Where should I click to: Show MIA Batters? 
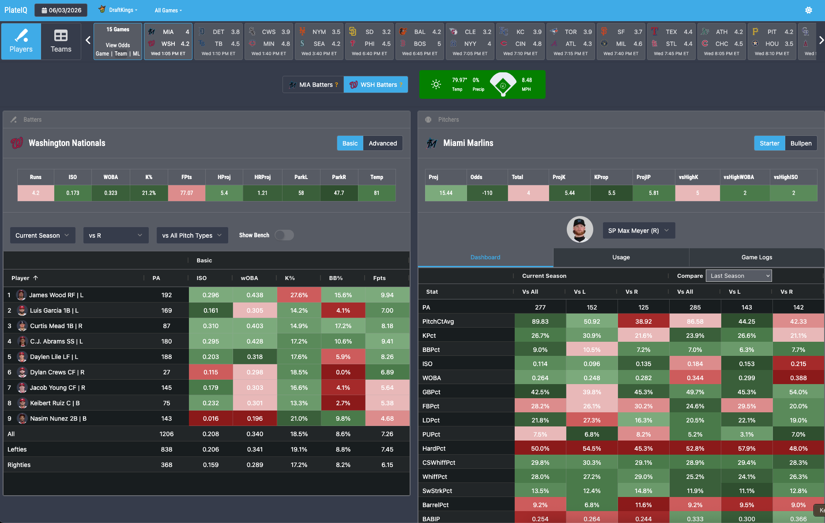pos(313,85)
